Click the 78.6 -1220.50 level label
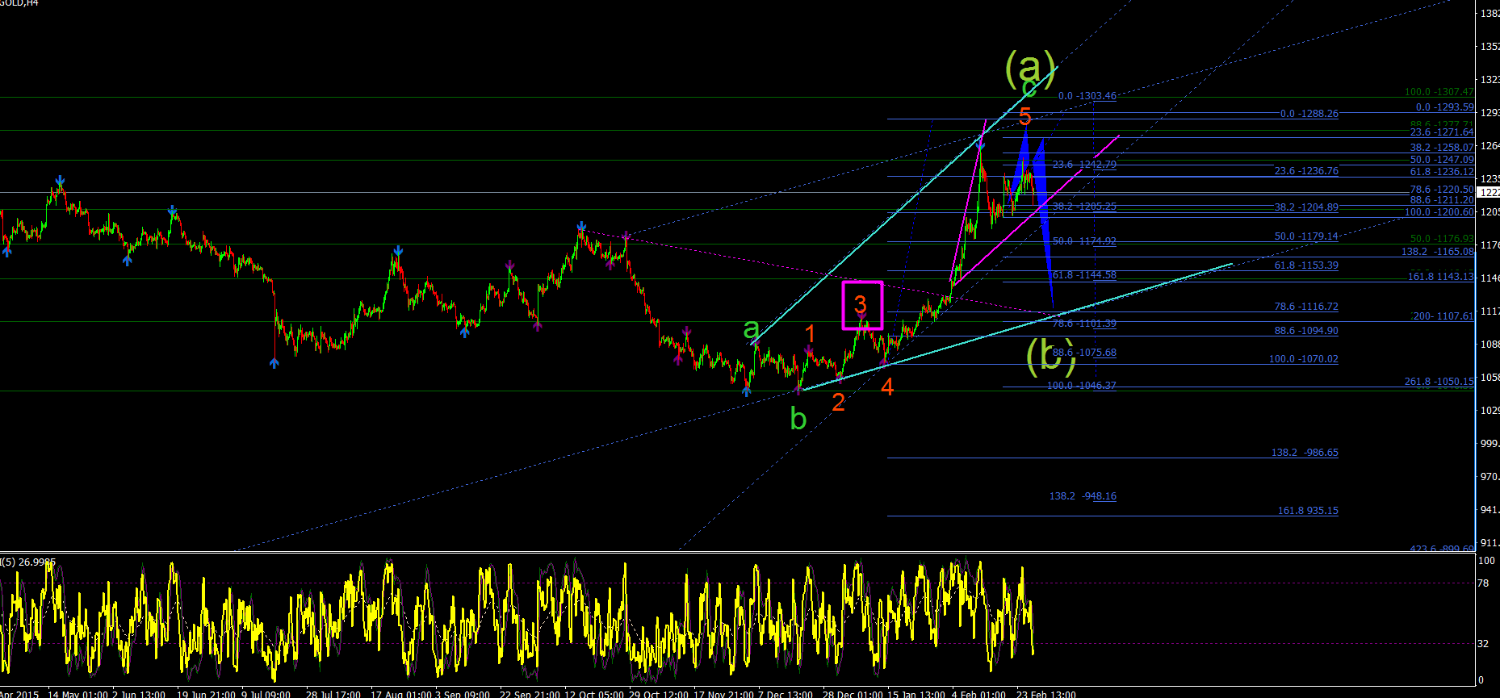This screenshot has width=1500, height=698. (1442, 190)
